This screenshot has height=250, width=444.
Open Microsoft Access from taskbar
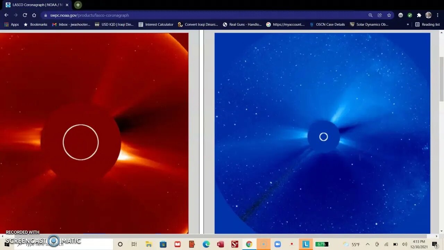tap(220, 244)
